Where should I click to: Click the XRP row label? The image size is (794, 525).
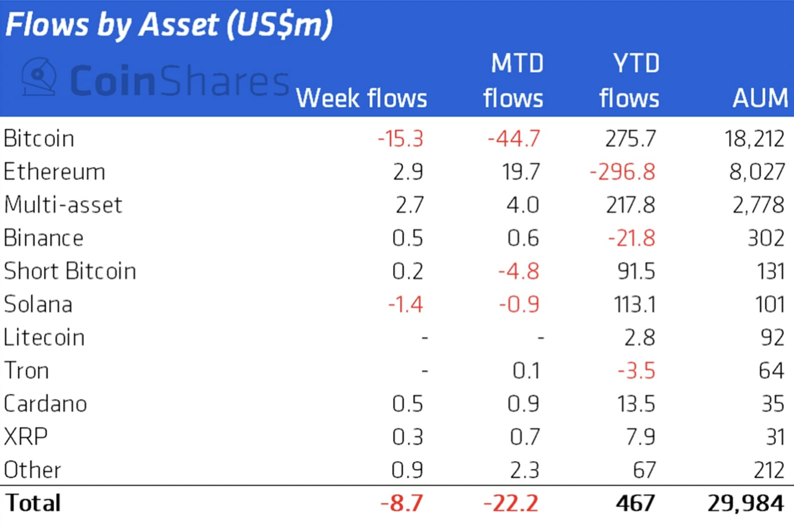26,437
